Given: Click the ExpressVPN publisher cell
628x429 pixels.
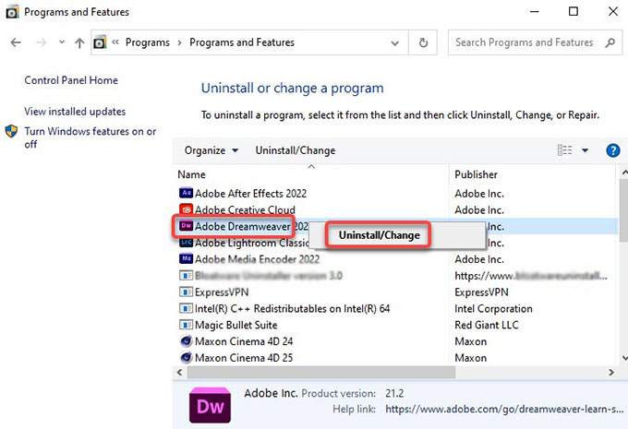Looking at the screenshot, I should pos(481,292).
